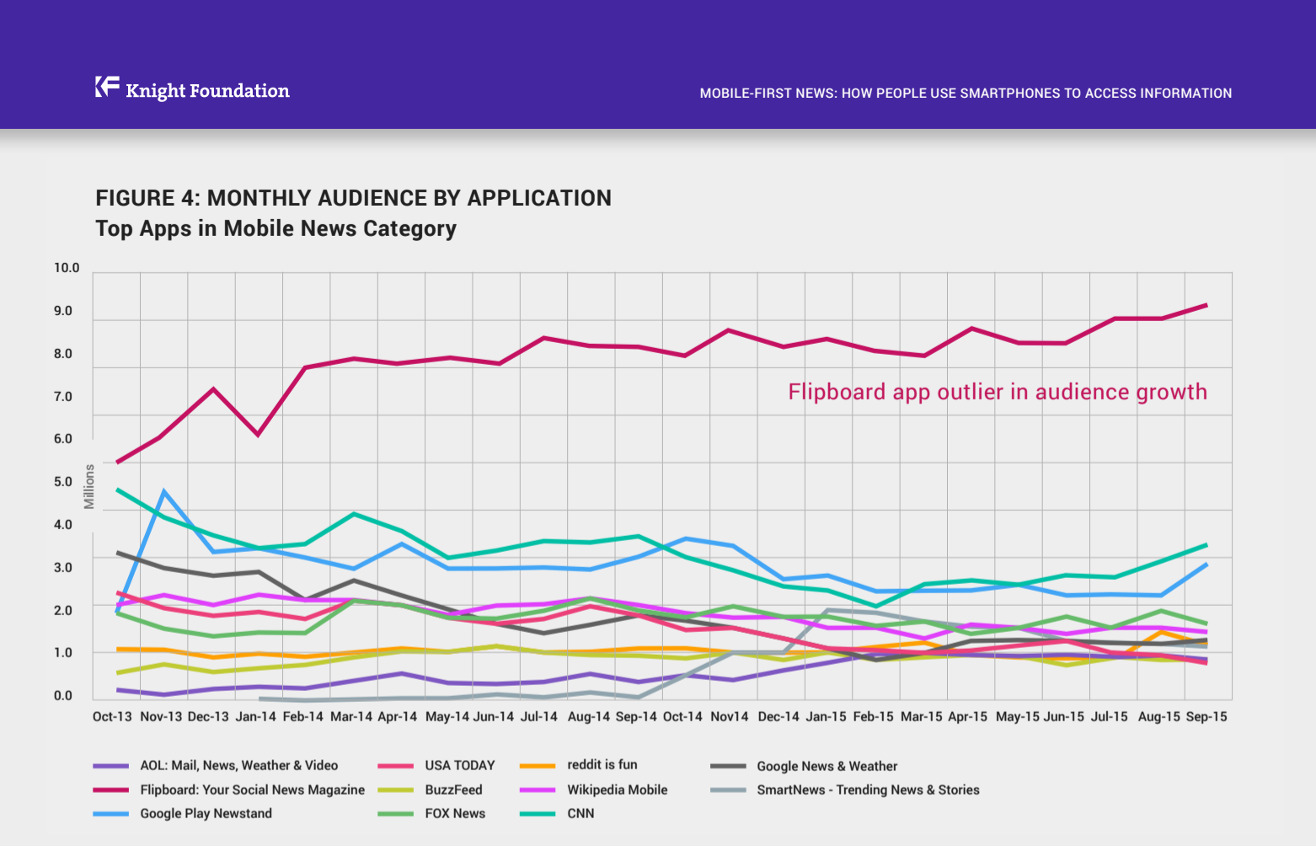Click the light gray SmartNews legend swatch

tap(728, 790)
